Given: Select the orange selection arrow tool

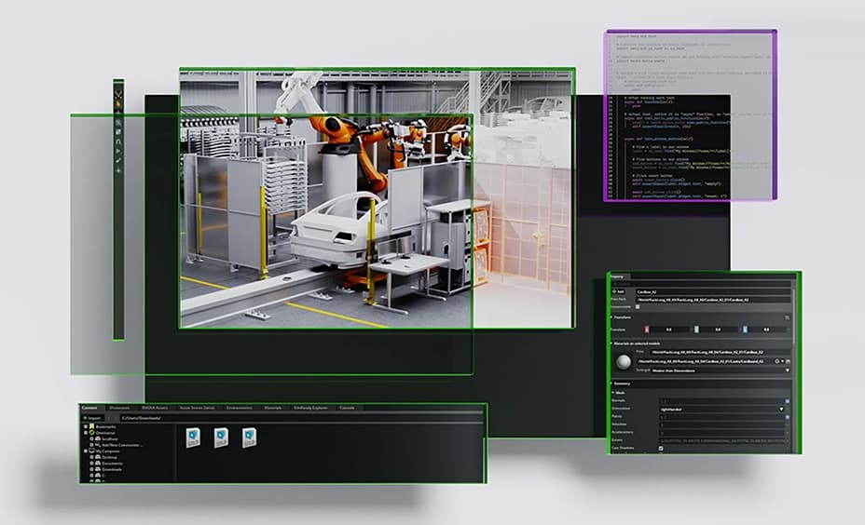Looking at the screenshot, I should 118,104.
